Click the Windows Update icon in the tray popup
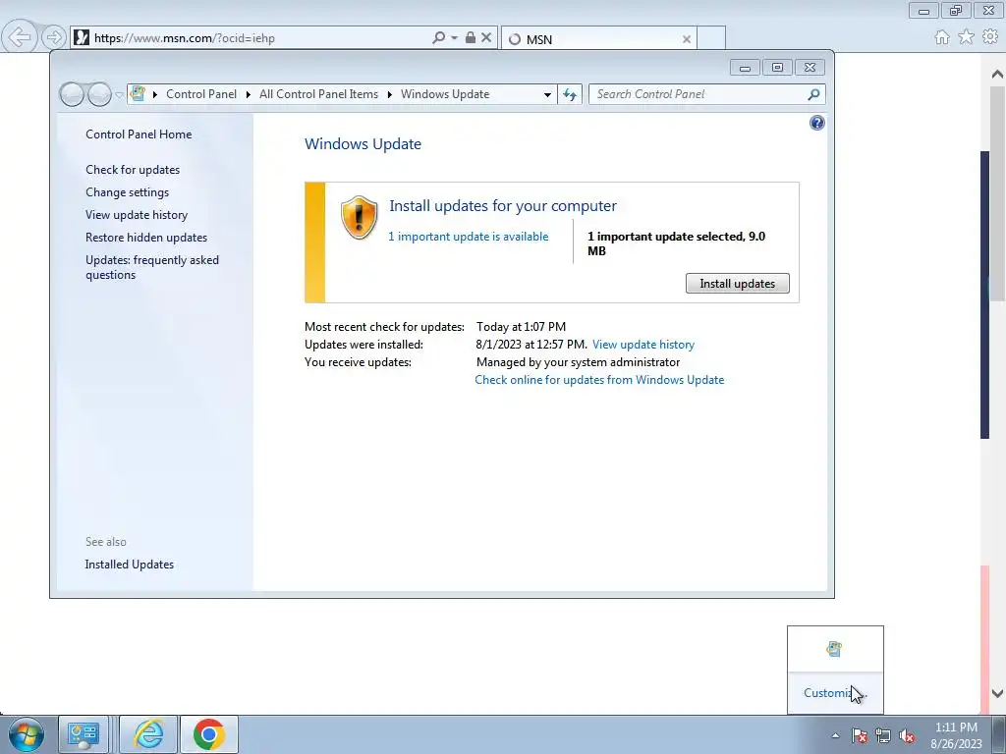Image resolution: width=1006 pixels, height=754 pixels. (834, 649)
